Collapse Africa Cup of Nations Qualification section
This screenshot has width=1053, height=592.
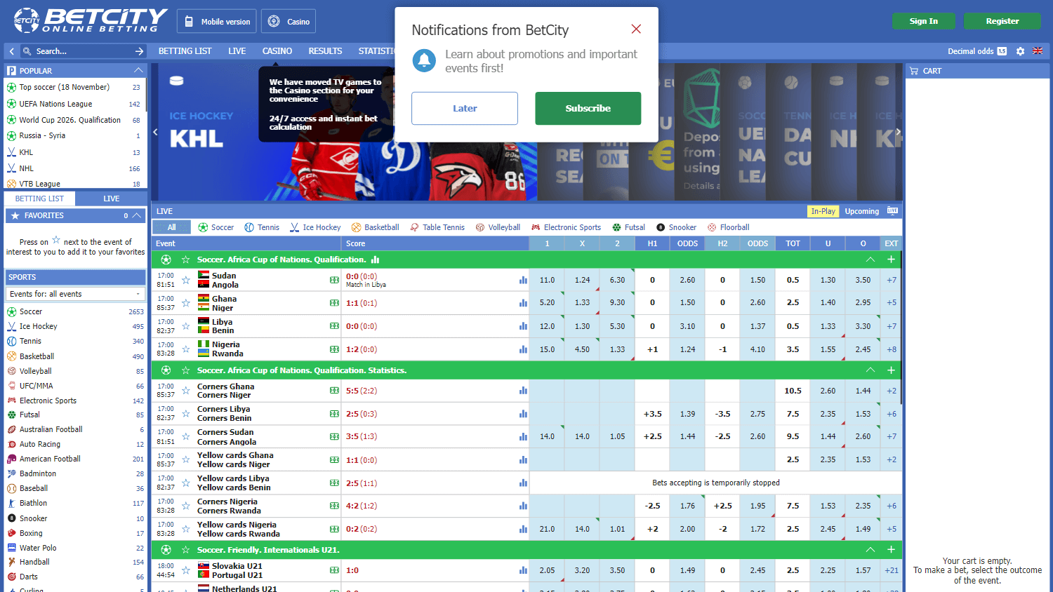pyautogui.click(x=870, y=260)
